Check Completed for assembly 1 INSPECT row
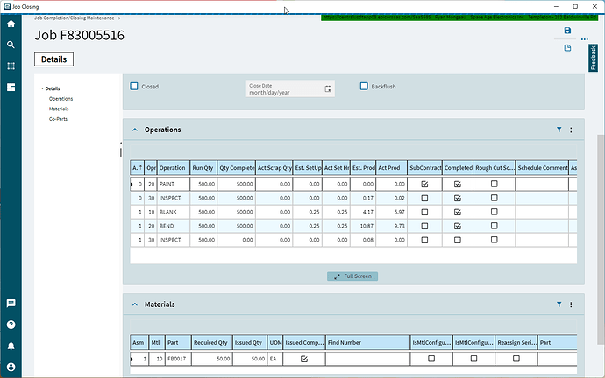The height and width of the screenshot is (378, 605). click(457, 240)
